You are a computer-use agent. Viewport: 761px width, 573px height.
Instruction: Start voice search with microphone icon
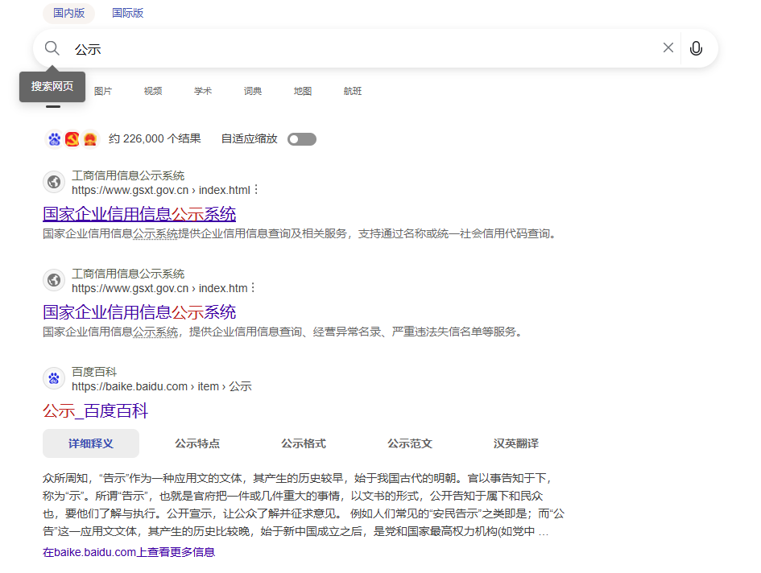[696, 48]
